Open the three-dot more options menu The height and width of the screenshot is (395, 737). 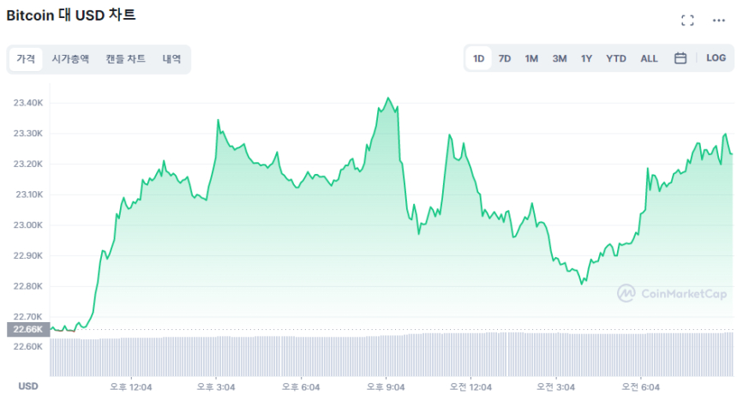tap(719, 21)
